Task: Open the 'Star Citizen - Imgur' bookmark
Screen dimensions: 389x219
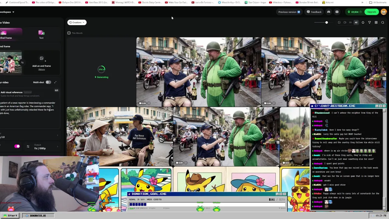Action: [256, 2]
